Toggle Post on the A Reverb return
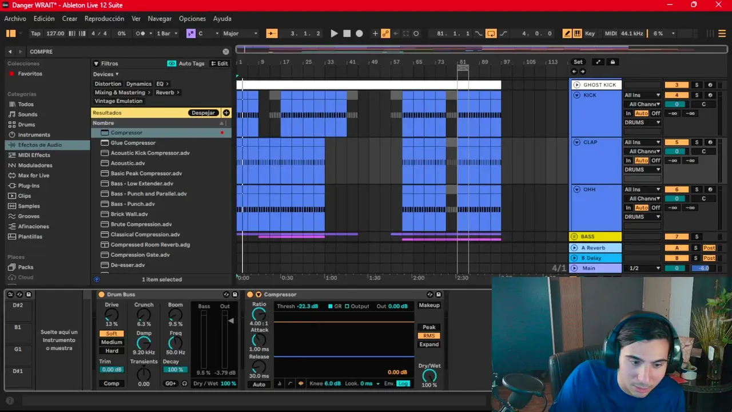Image resolution: width=732 pixels, height=412 pixels. click(x=709, y=248)
